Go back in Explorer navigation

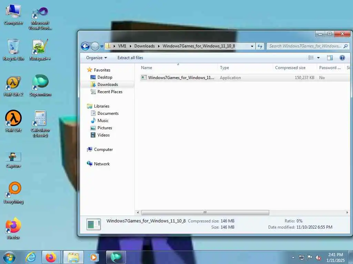[x=85, y=46]
